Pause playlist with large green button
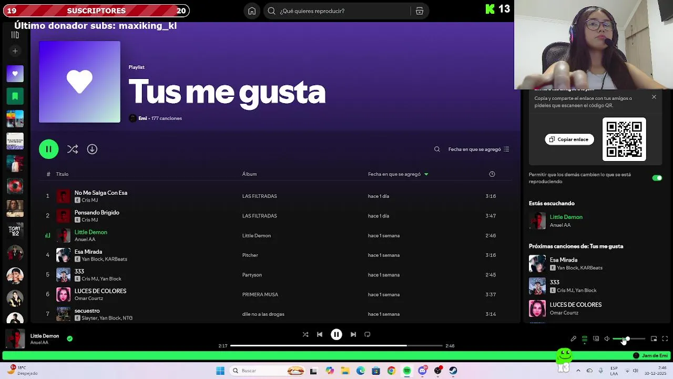 click(48, 149)
